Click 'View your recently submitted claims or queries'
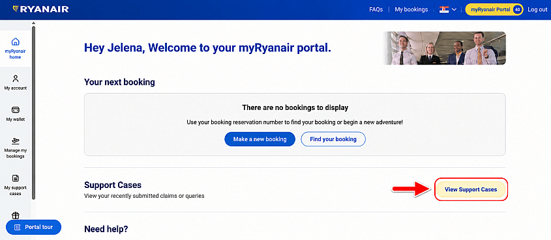 tap(144, 196)
